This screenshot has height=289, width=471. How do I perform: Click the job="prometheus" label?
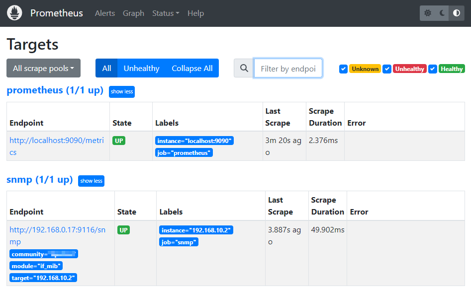coord(184,152)
